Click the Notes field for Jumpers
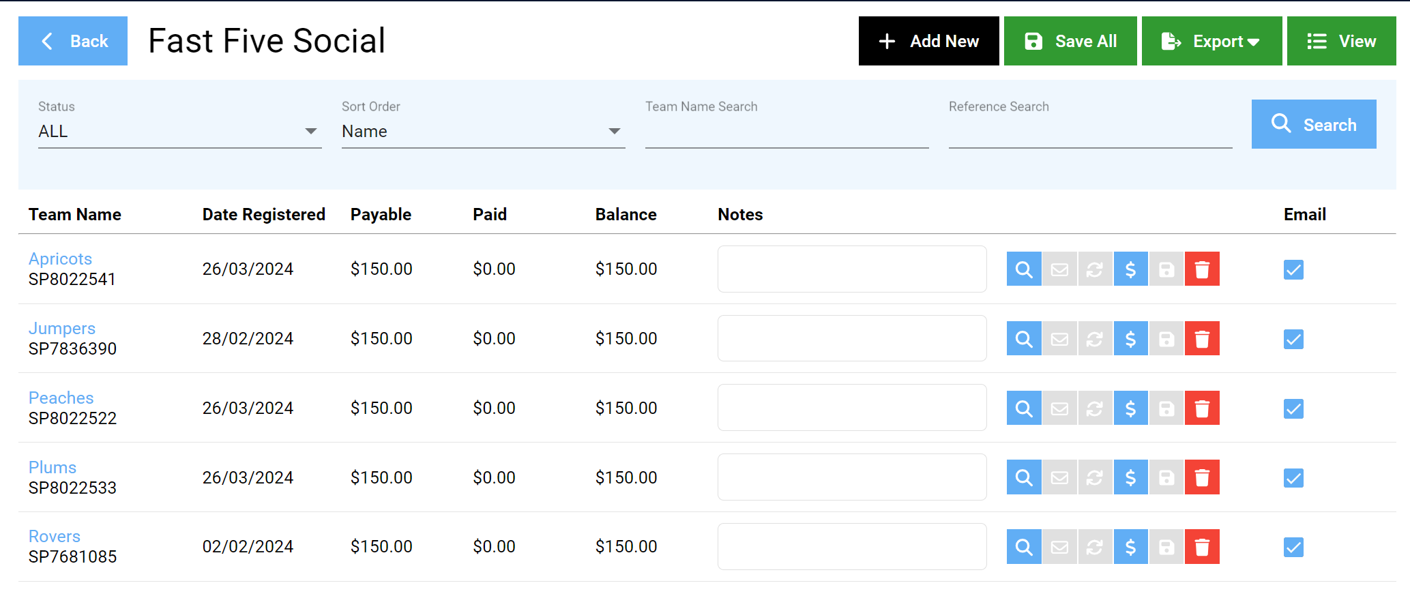 coord(852,339)
